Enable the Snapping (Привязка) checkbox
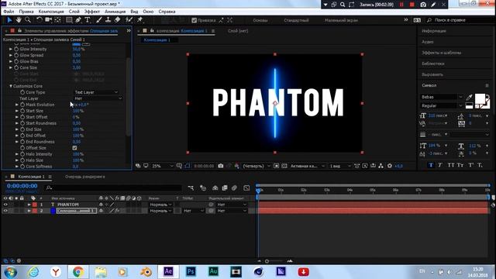The image size is (496, 279). coord(194,20)
